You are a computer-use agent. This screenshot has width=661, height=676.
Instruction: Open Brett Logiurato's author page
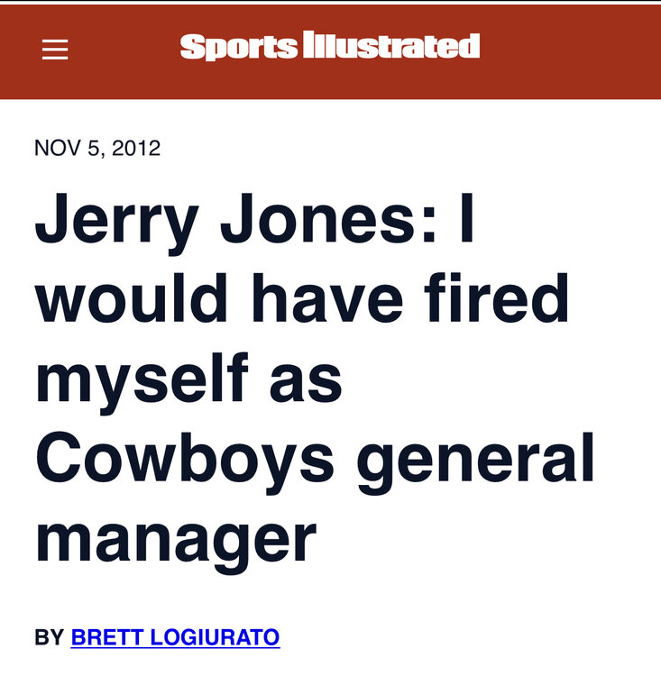tap(175, 638)
